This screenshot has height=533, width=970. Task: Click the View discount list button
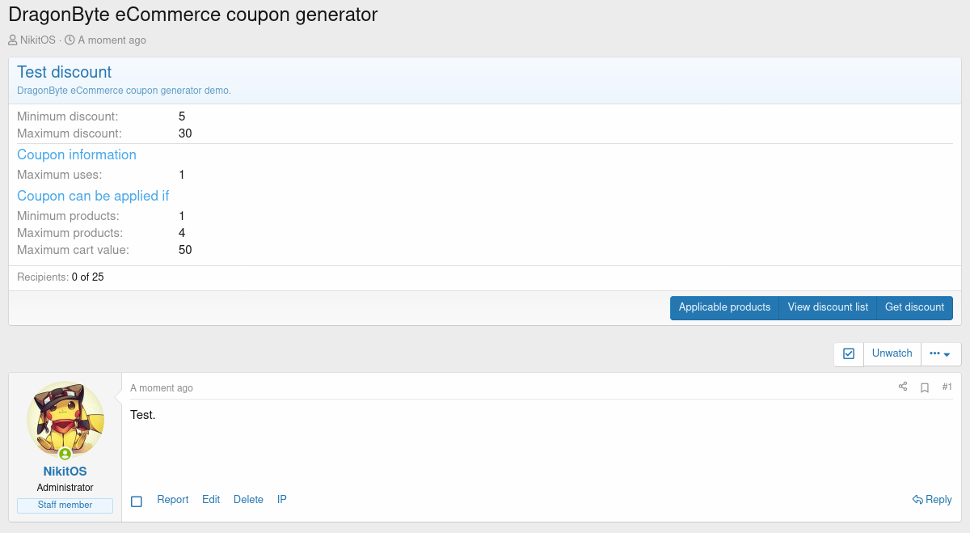[828, 307]
